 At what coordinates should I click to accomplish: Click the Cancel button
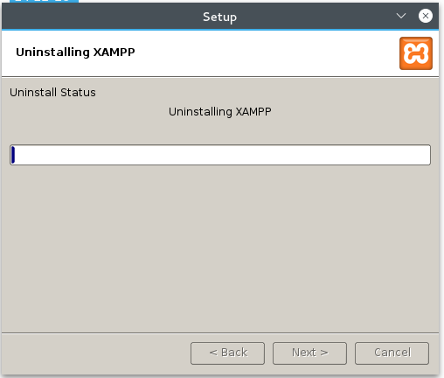coord(392,353)
